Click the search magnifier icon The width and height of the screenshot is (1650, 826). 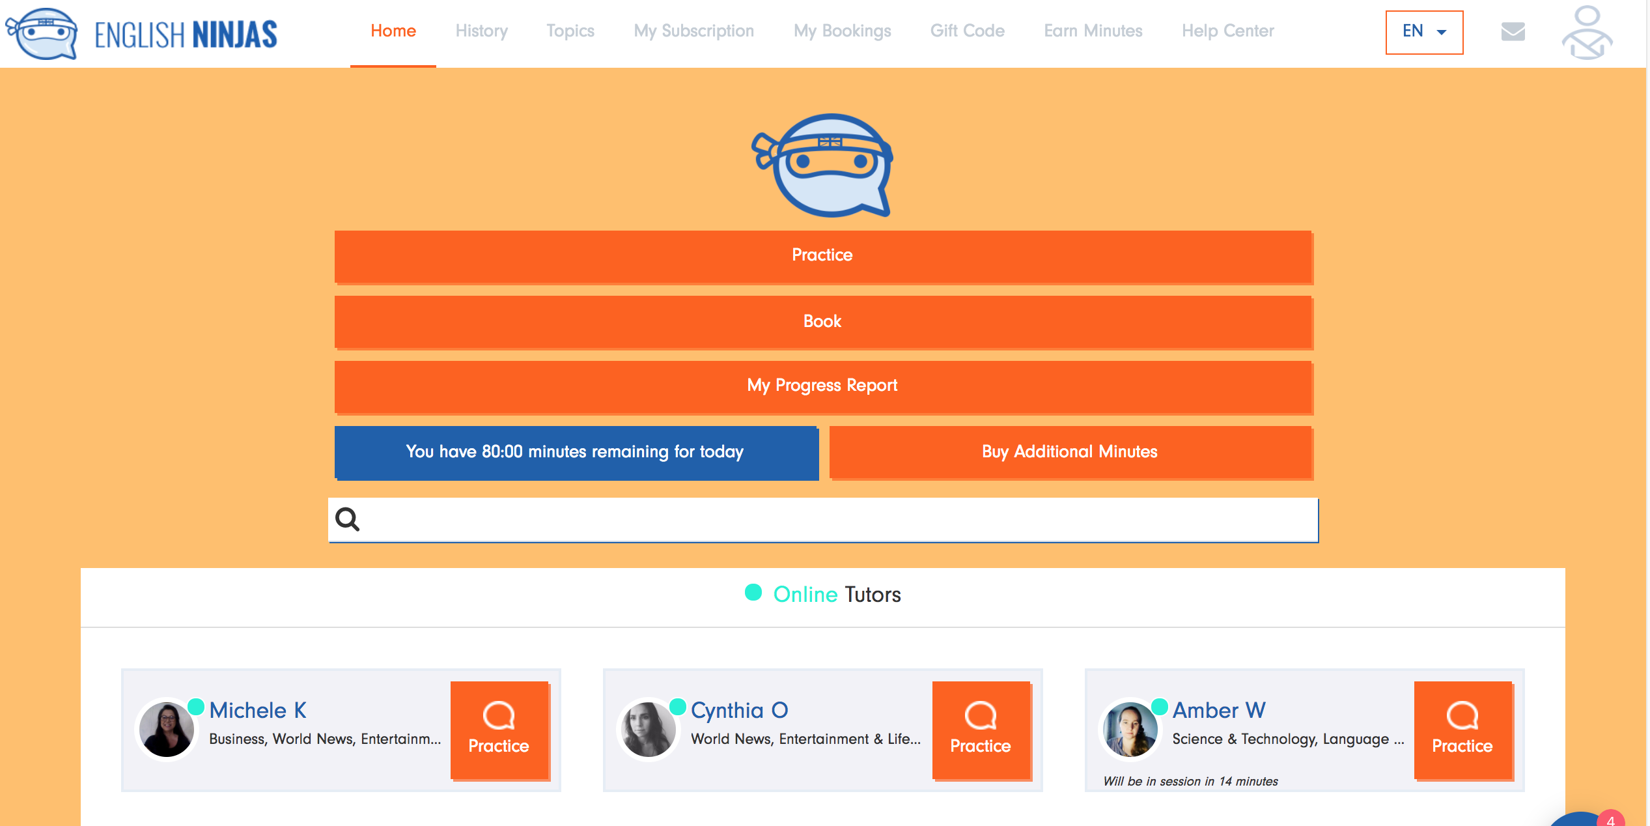pyautogui.click(x=347, y=519)
